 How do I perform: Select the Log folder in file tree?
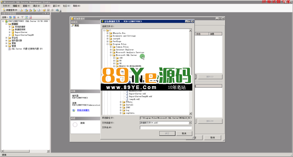tap(127, 110)
